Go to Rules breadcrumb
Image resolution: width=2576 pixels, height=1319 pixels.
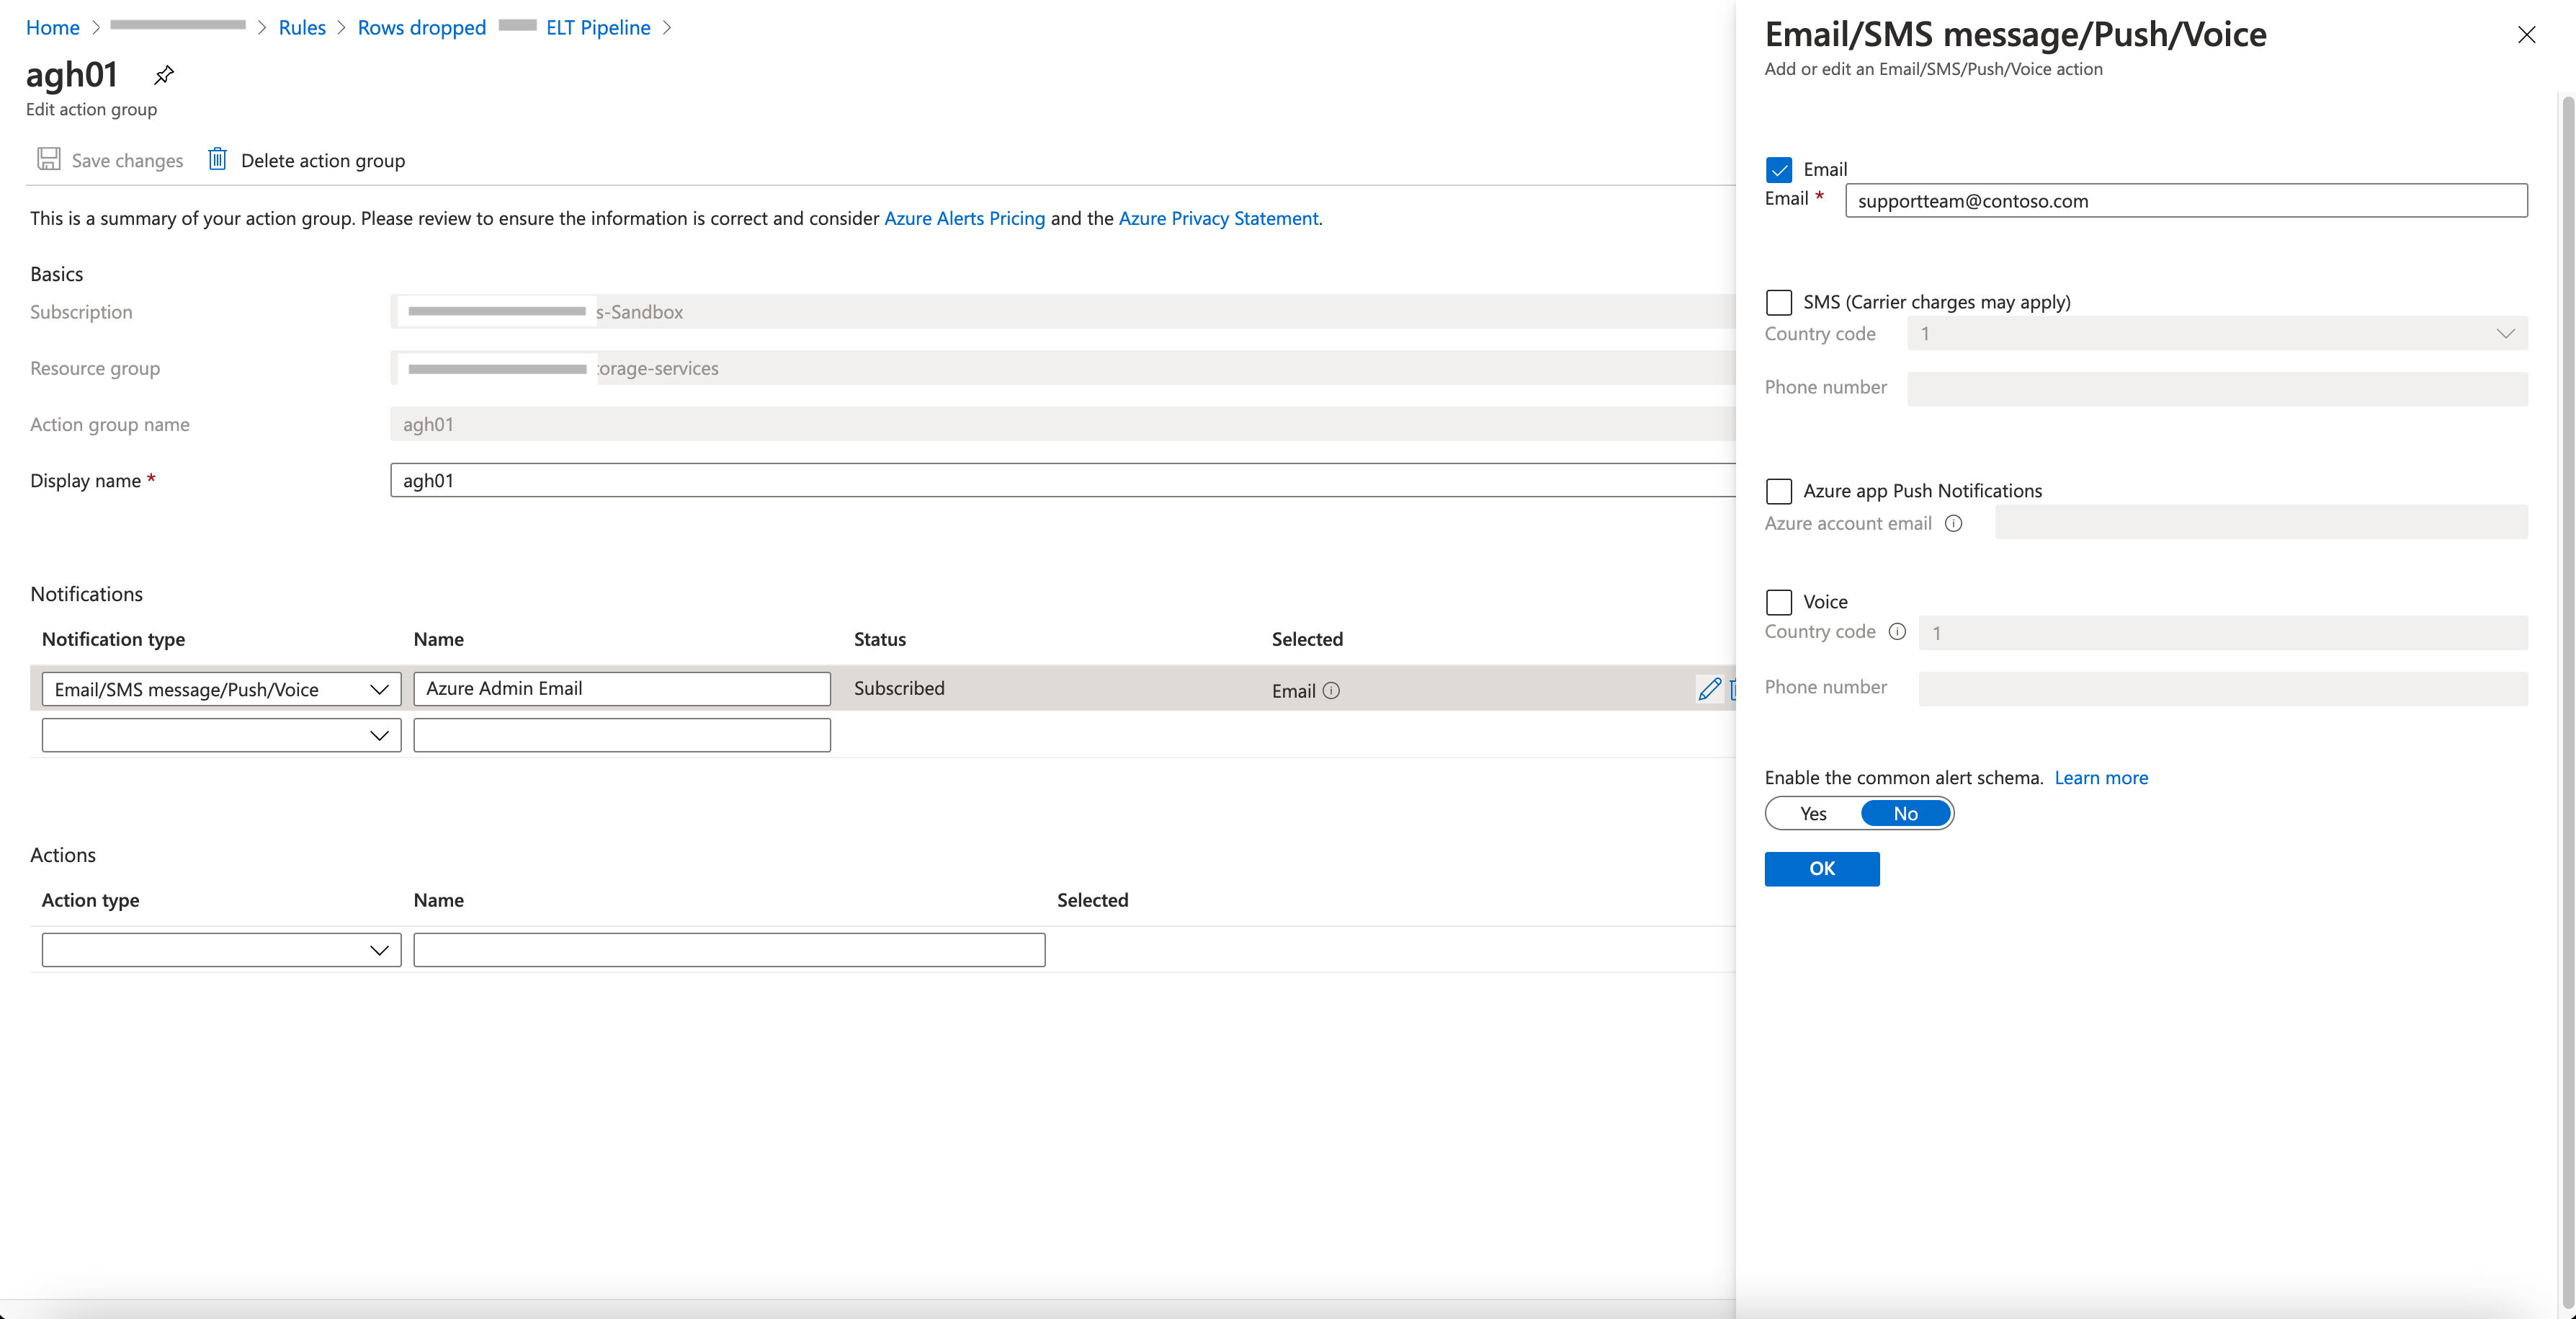302,27
